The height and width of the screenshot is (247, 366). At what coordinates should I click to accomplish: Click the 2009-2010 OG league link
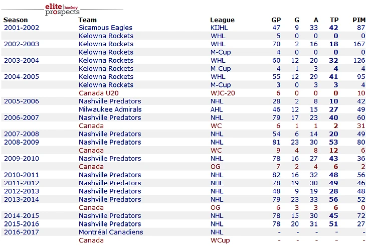[215, 167]
